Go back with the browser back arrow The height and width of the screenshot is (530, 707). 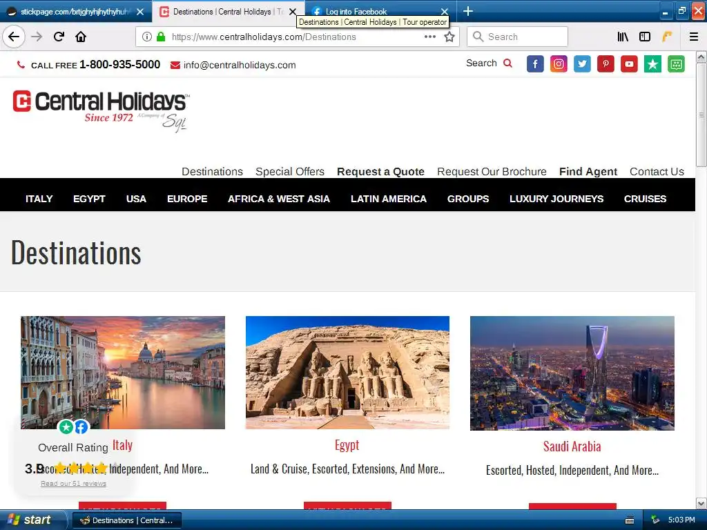pos(14,37)
